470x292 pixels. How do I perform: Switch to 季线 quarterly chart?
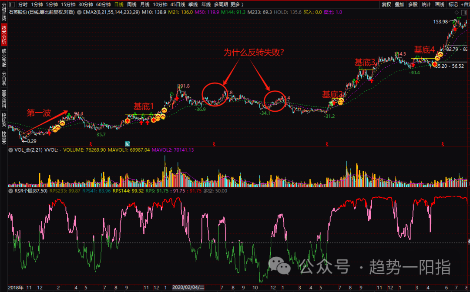(193, 4)
